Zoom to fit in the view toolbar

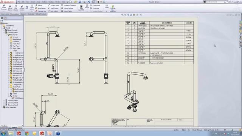[123, 15]
